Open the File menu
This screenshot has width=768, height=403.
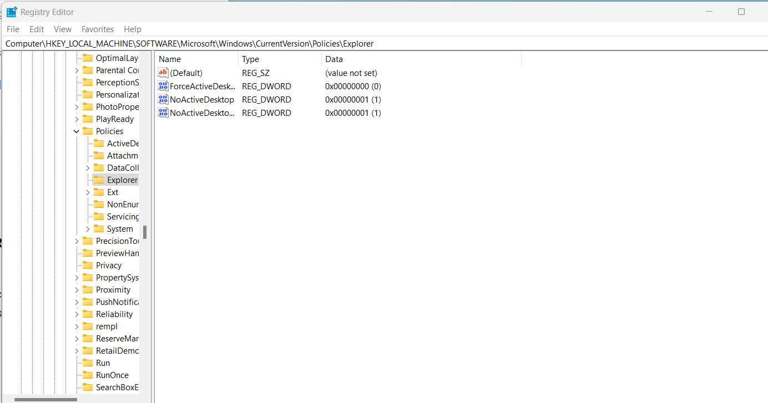[x=13, y=29]
